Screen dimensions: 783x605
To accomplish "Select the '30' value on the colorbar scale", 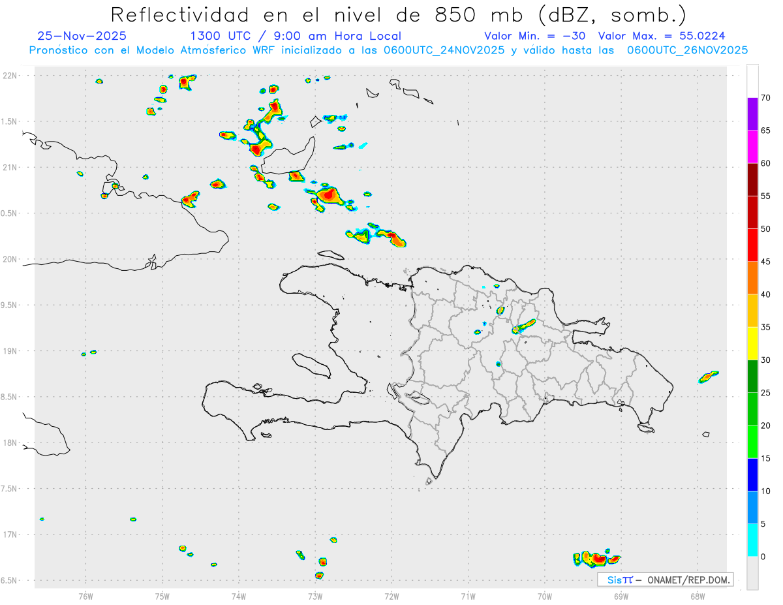I will [x=765, y=360].
